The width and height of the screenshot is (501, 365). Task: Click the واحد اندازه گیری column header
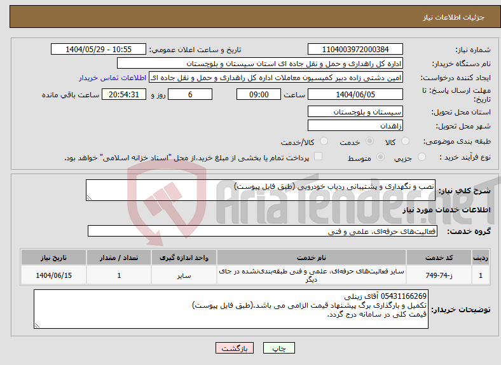coord(184,258)
